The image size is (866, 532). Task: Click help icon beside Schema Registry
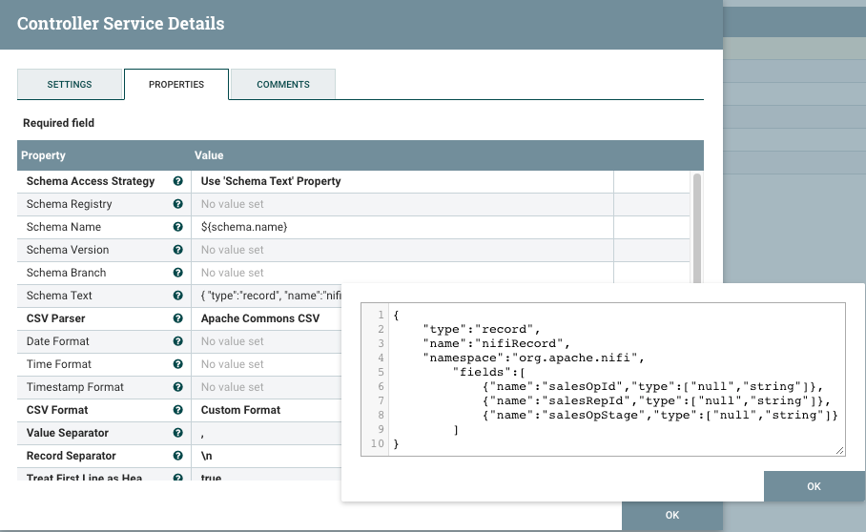coord(178,204)
